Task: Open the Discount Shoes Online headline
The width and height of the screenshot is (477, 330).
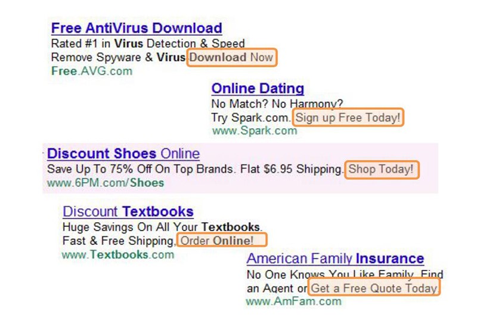Action: [123, 153]
